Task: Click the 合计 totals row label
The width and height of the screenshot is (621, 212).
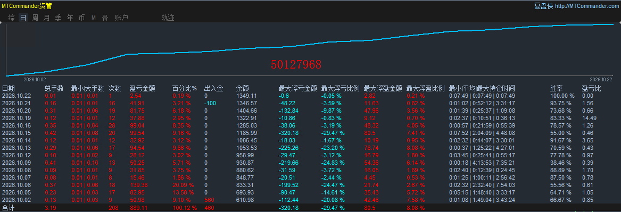Action: coord(9,208)
